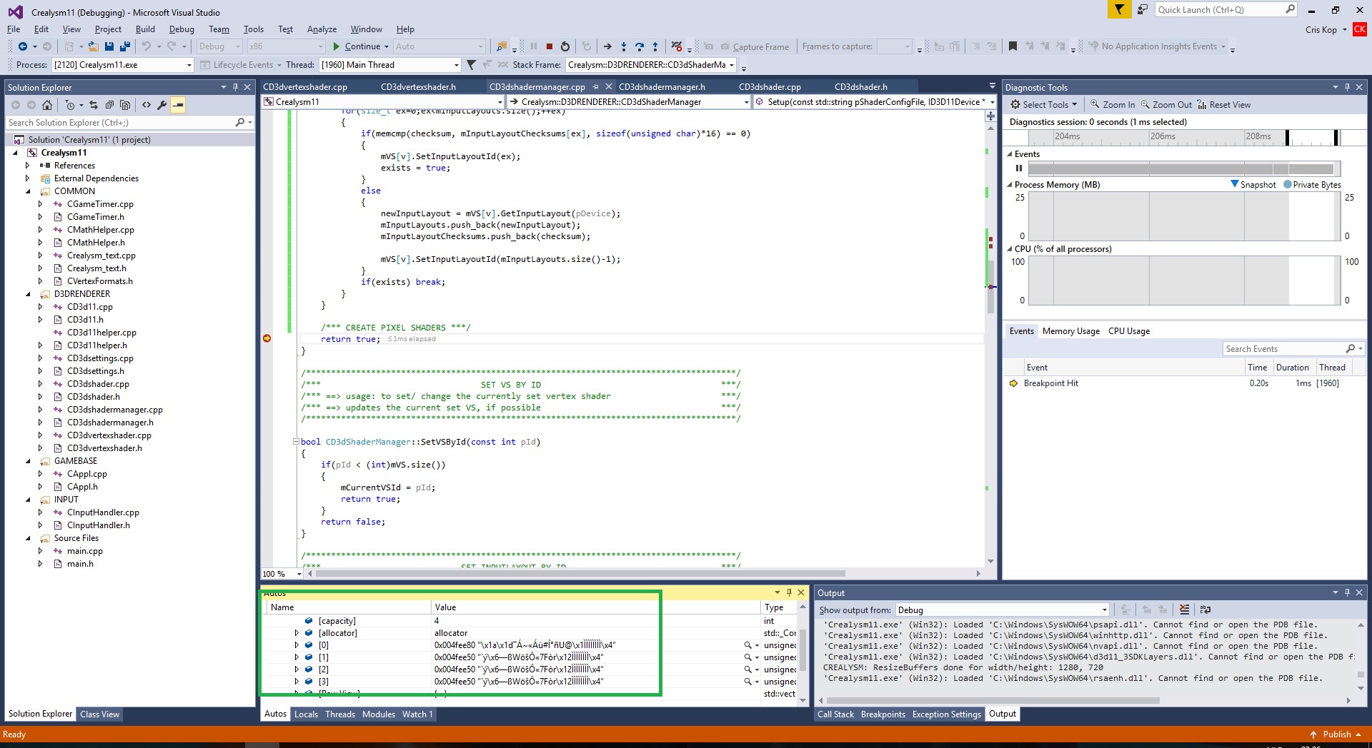Click the bookmark icon in the toolbar
Image resolution: width=1372 pixels, height=748 pixels.
pyautogui.click(x=1013, y=46)
